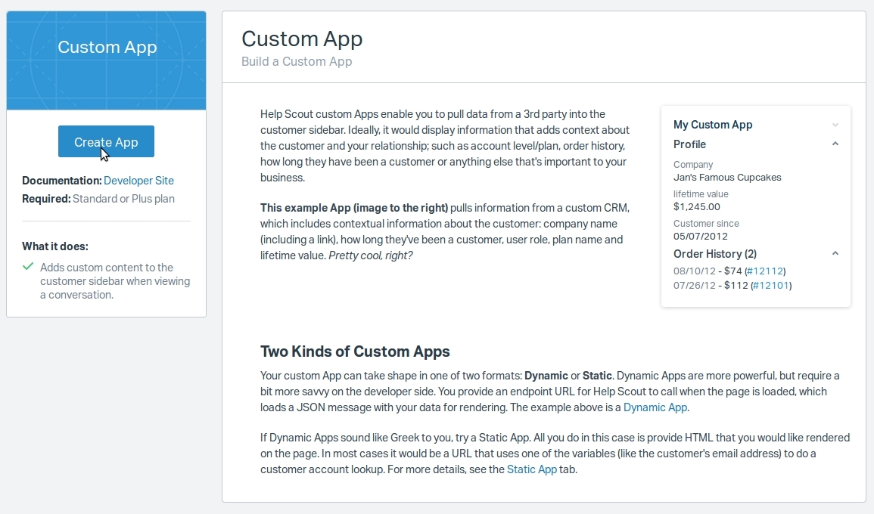Select the Custom App page heading
This screenshot has width=874, height=514.
(302, 39)
